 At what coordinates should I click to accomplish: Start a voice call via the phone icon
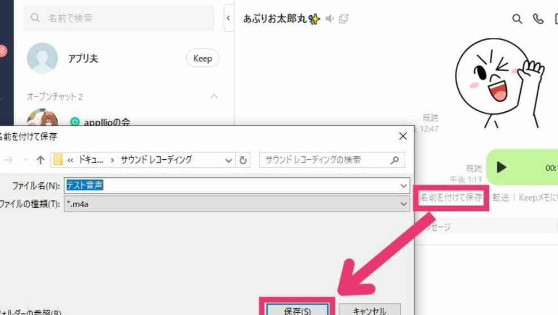(538, 19)
